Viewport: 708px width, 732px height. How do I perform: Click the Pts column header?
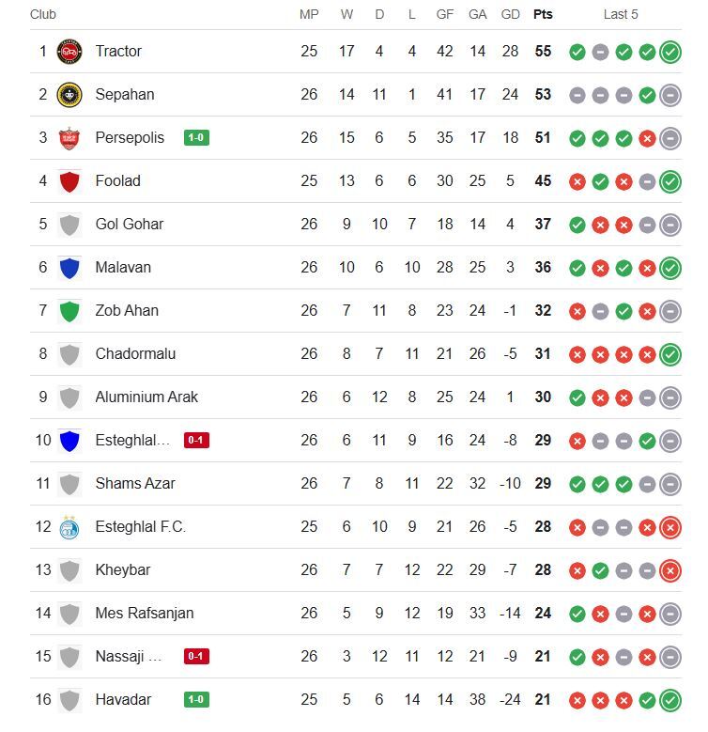543,14
